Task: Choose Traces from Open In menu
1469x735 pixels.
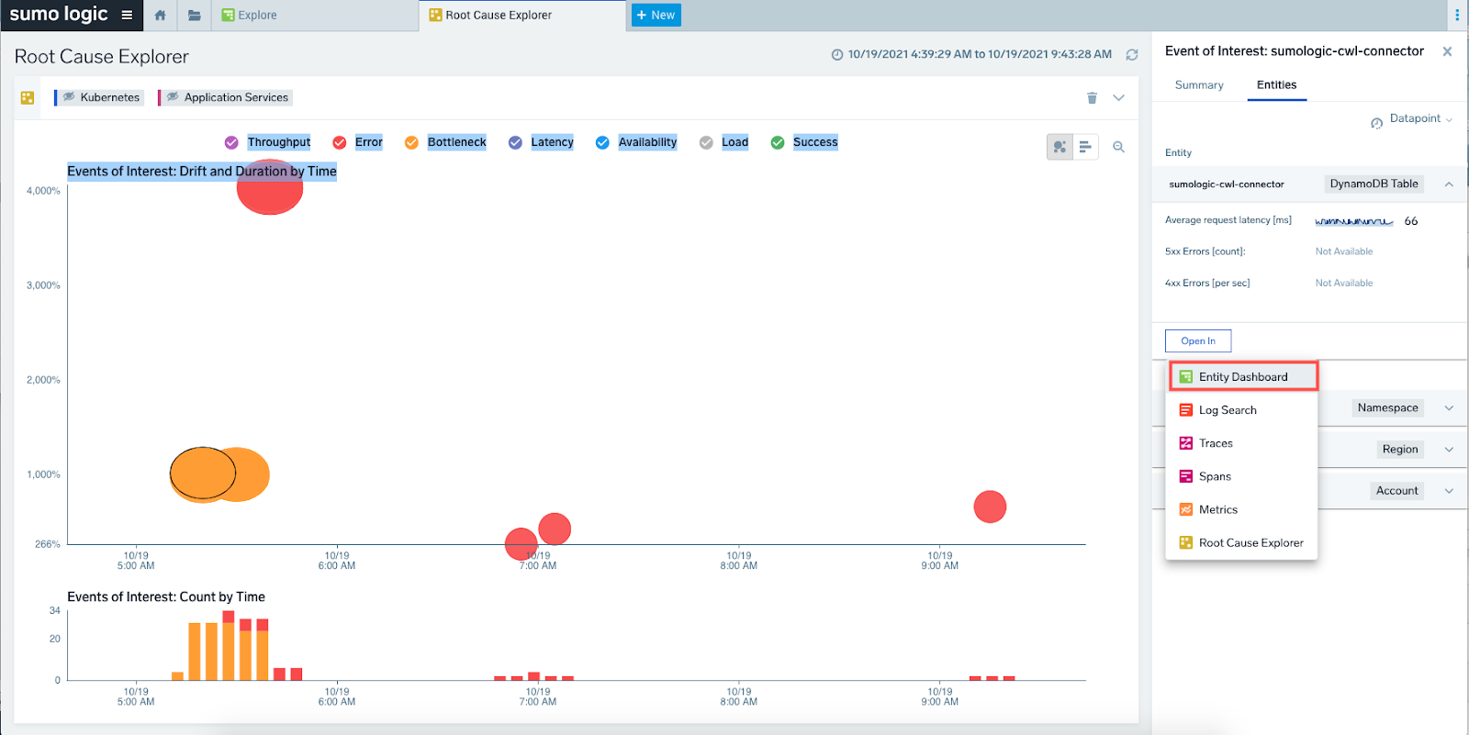Action: click(1241, 443)
